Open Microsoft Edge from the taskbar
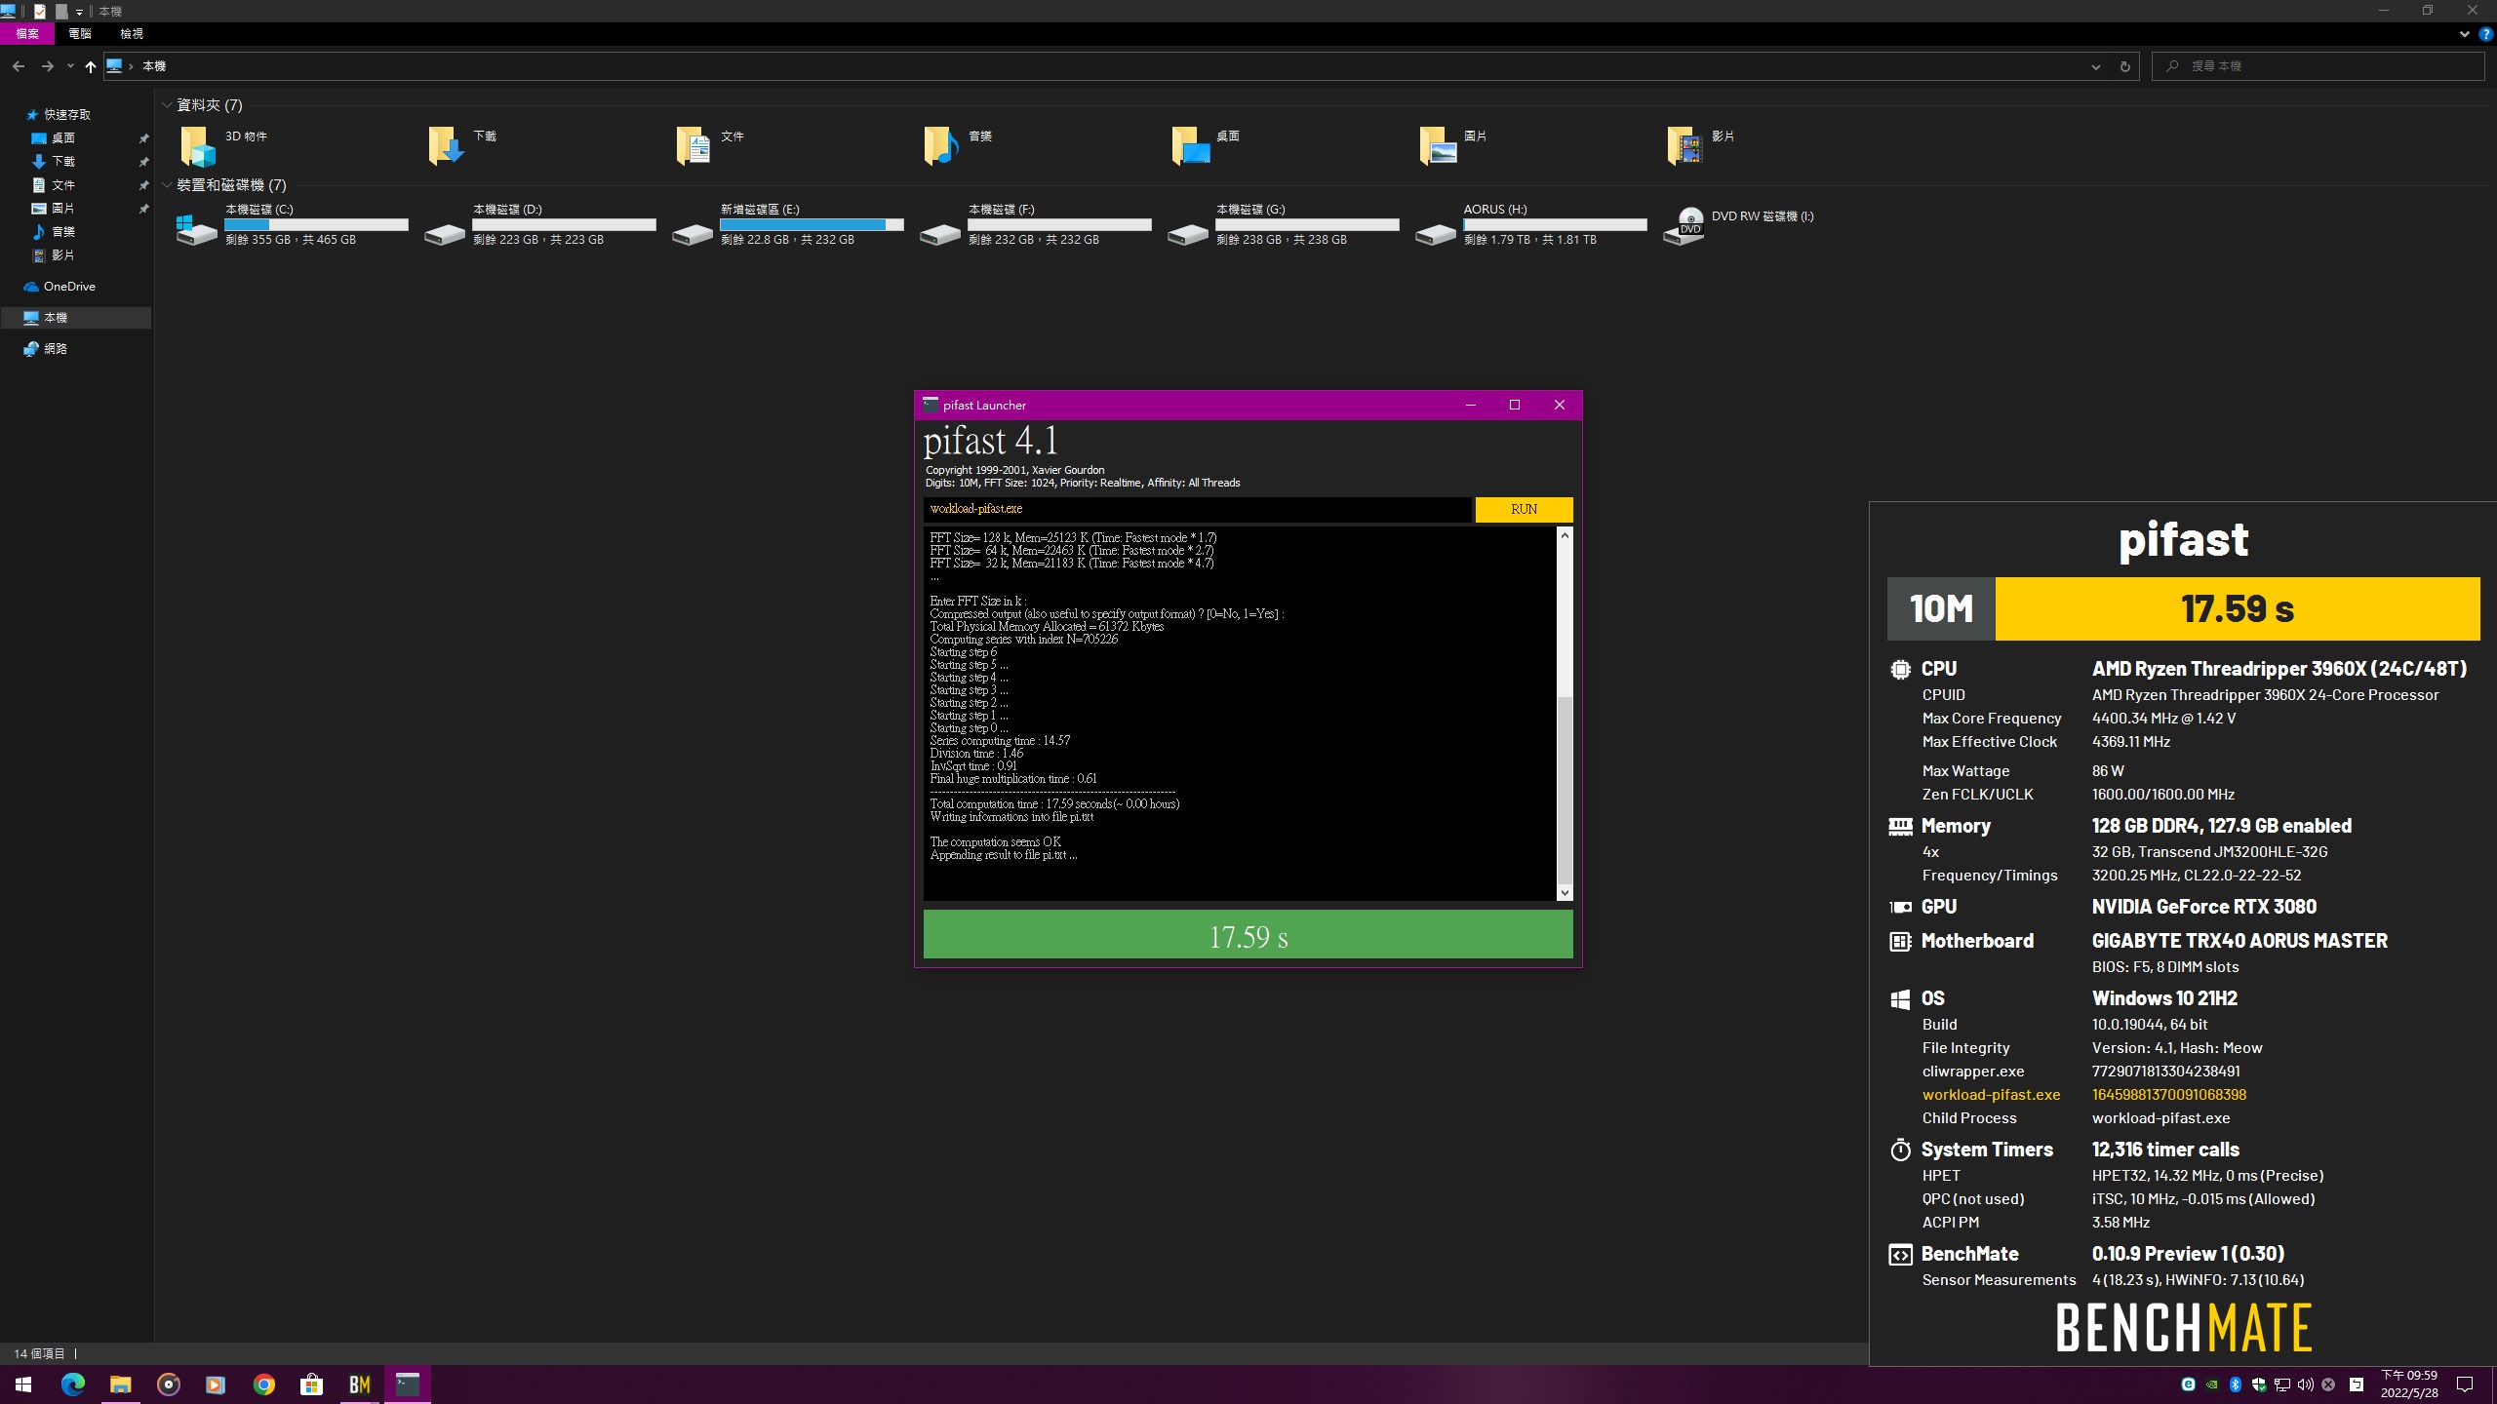 tap(72, 1384)
